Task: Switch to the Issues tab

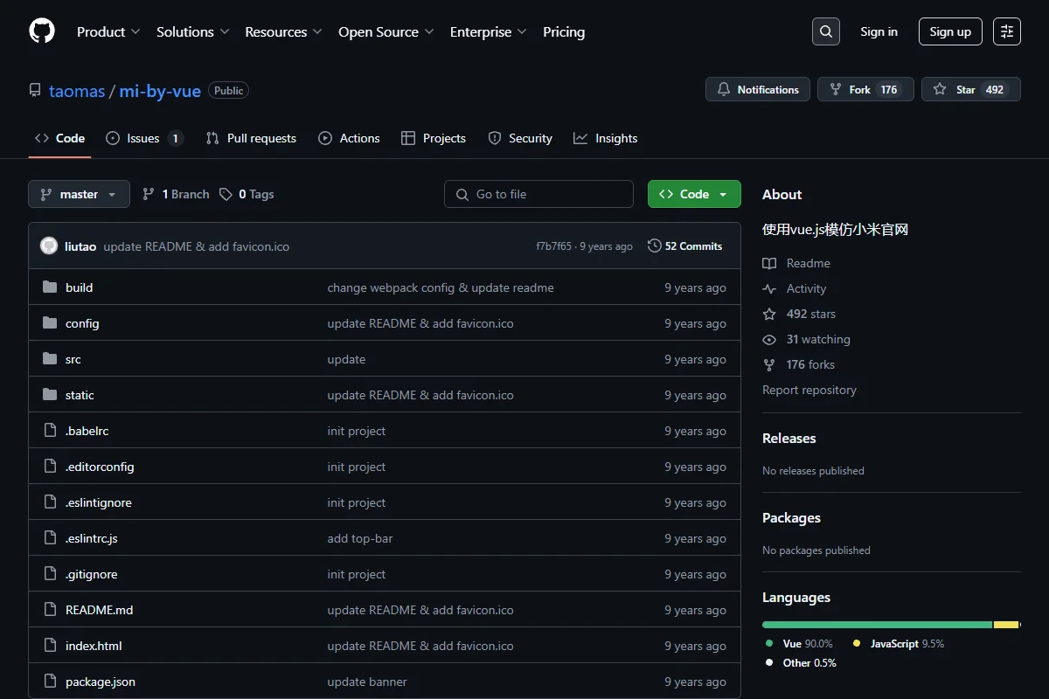Action: tap(144, 138)
